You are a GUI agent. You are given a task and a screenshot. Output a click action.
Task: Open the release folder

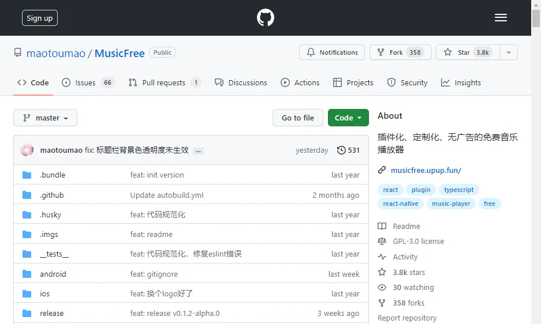coord(52,313)
